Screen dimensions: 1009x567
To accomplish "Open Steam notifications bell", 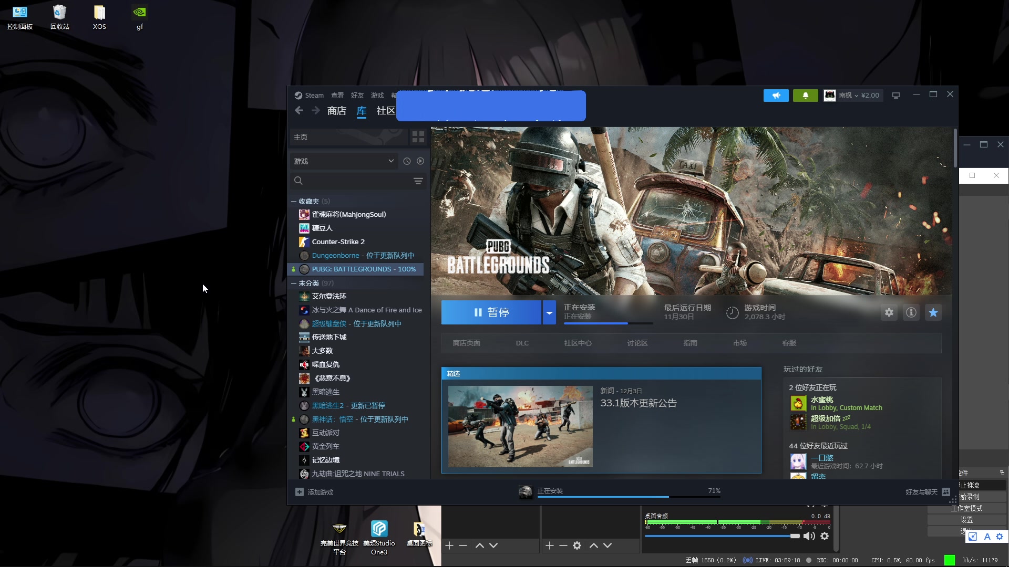I will [805, 96].
